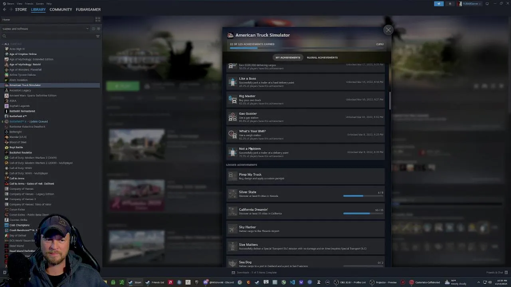Click the American Truck Simulator title icon
This screenshot has width=511, height=287.
click(230, 35)
